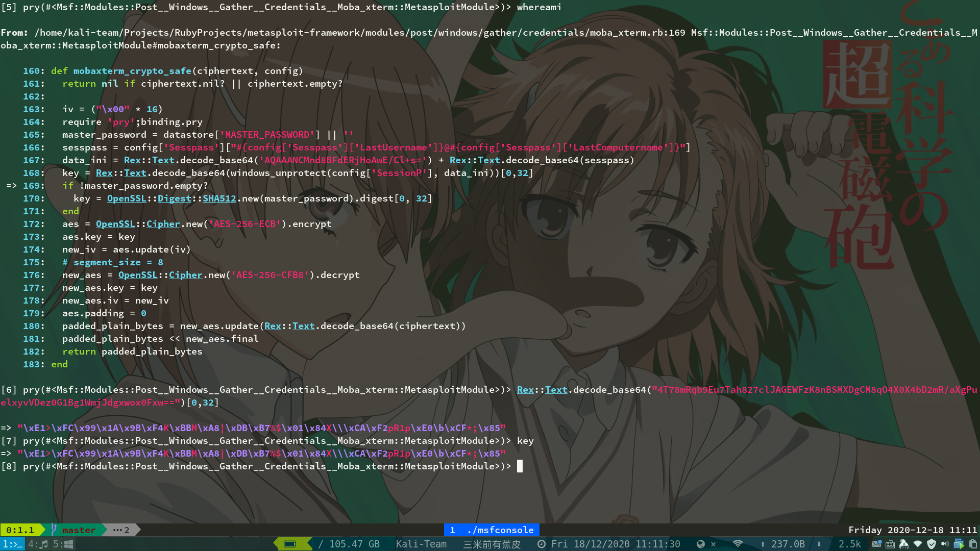The width and height of the screenshot is (980, 551).
Task: Click 'AES-256-ECB' string on line 172
Action: 245,224
